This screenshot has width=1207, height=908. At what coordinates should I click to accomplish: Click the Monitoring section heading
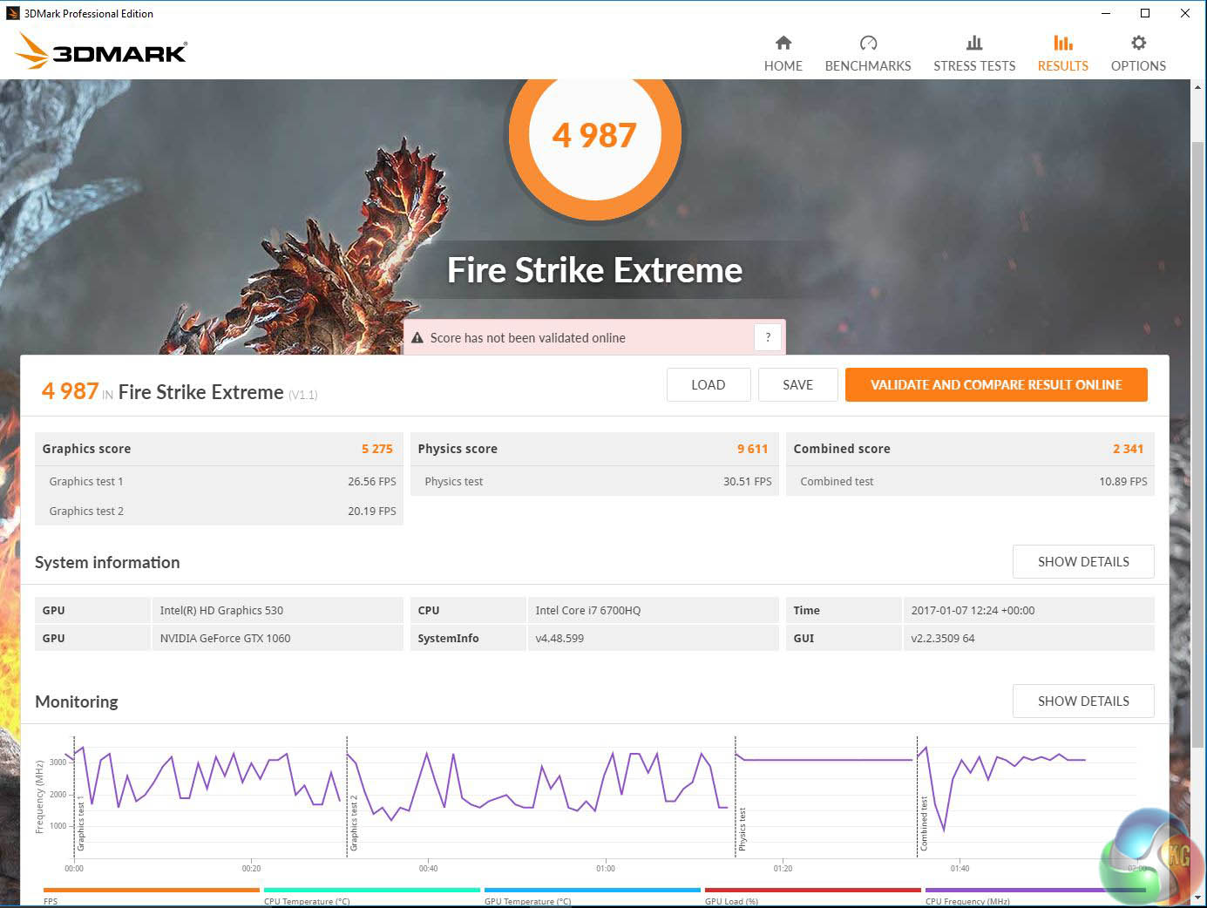click(77, 701)
